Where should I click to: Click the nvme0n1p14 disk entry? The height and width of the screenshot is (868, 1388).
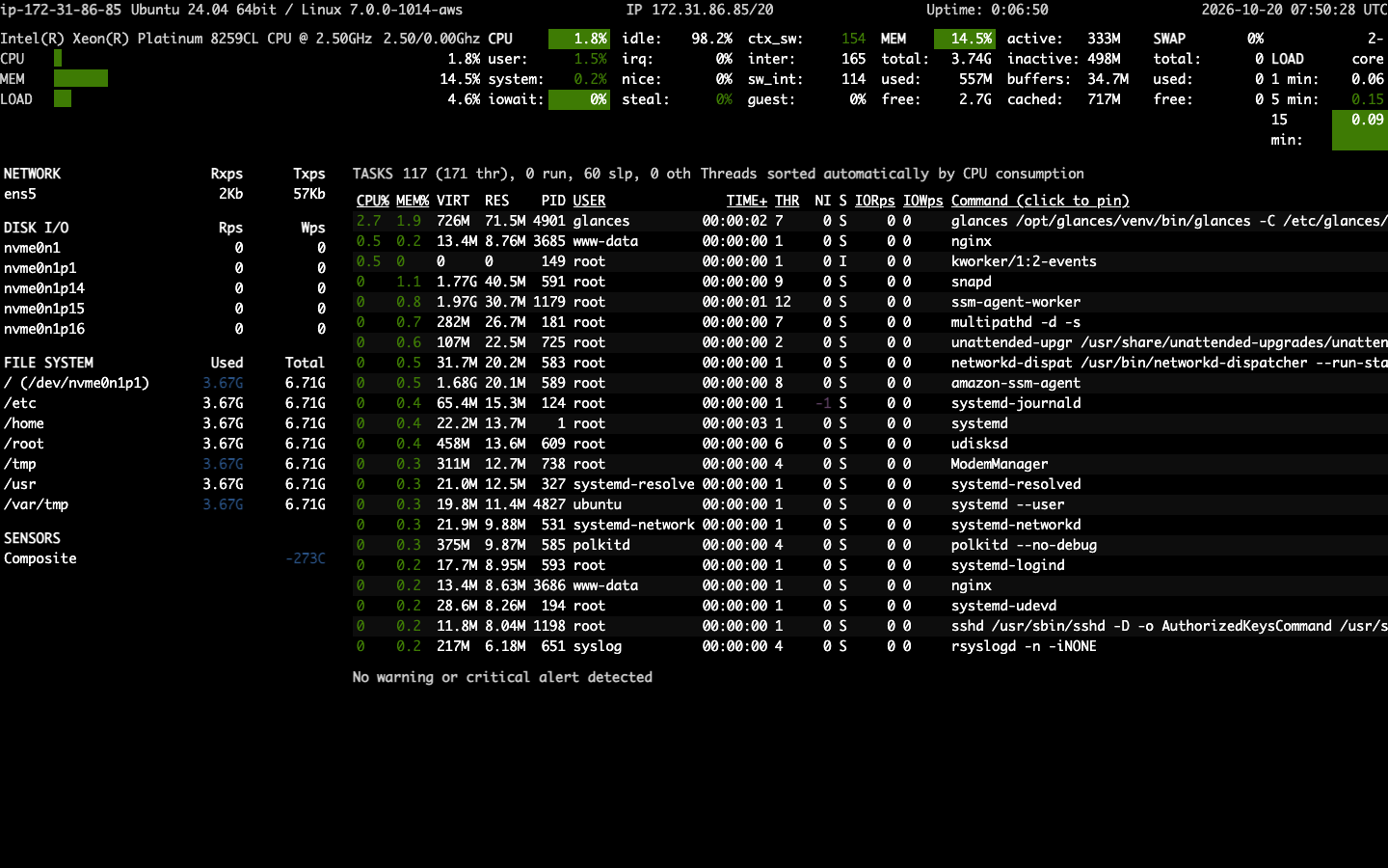click(x=43, y=288)
